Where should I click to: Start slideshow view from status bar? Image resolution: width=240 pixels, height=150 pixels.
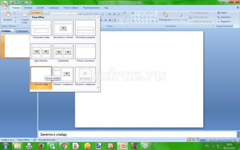click(x=197, y=140)
